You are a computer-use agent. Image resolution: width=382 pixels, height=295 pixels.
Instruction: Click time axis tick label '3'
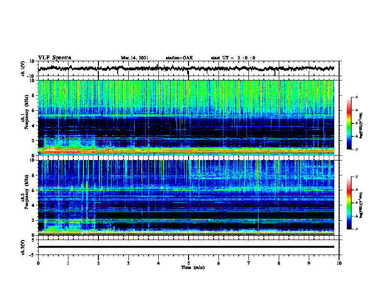(128, 263)
